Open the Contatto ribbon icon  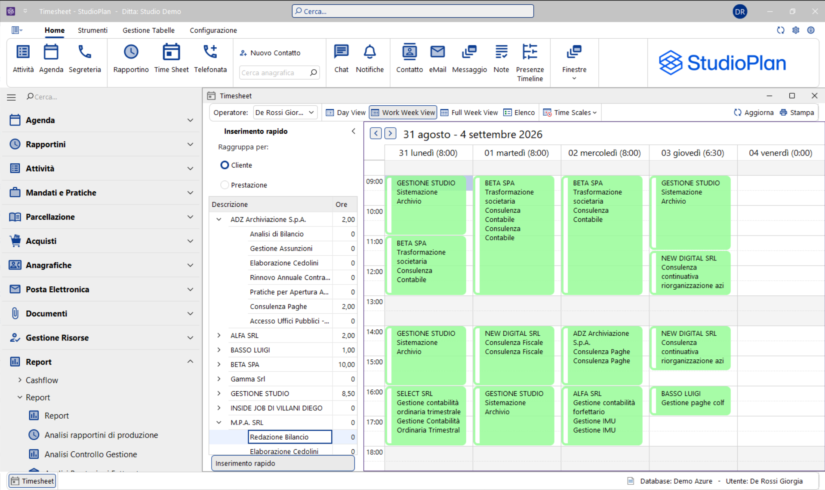pyautogui.click(x=409, y=58)
